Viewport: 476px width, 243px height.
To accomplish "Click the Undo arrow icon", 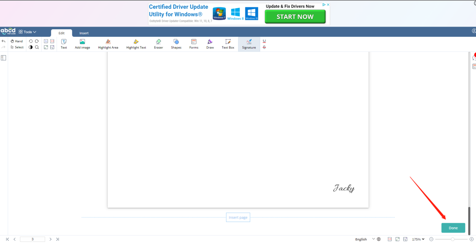I will pyautogui.click(x=3, y=41).
